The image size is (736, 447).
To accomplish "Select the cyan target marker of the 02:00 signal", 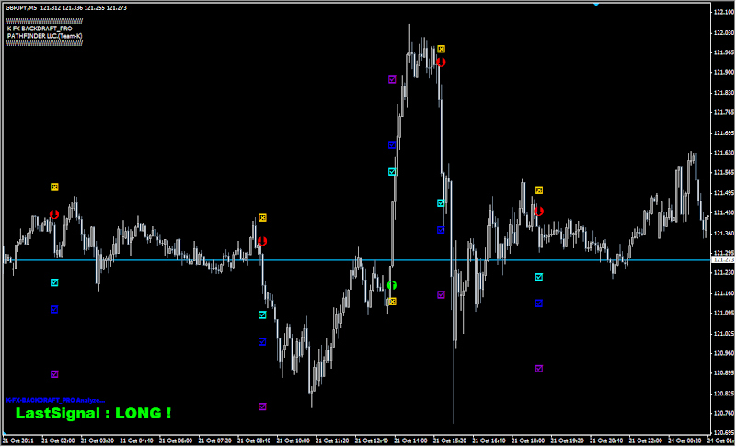I will [x=54, y=282].
